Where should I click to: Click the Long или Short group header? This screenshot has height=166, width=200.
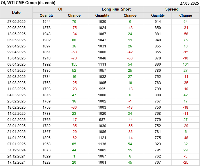pos(116,9)
